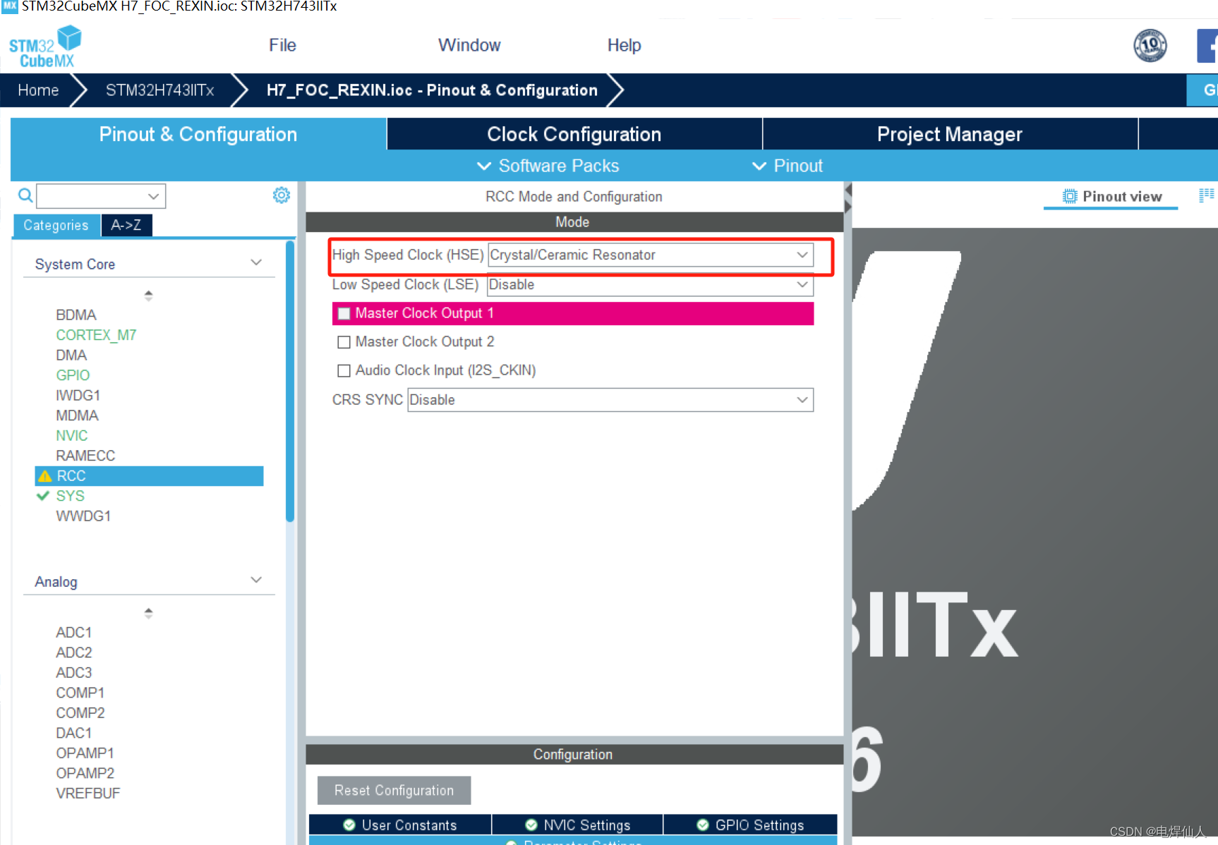Click the Reset Configuration button
1218x845 pixels.
(x=394, y=790)
